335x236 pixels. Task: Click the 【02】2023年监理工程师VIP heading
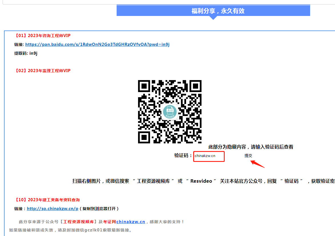(x=42, y=71)
